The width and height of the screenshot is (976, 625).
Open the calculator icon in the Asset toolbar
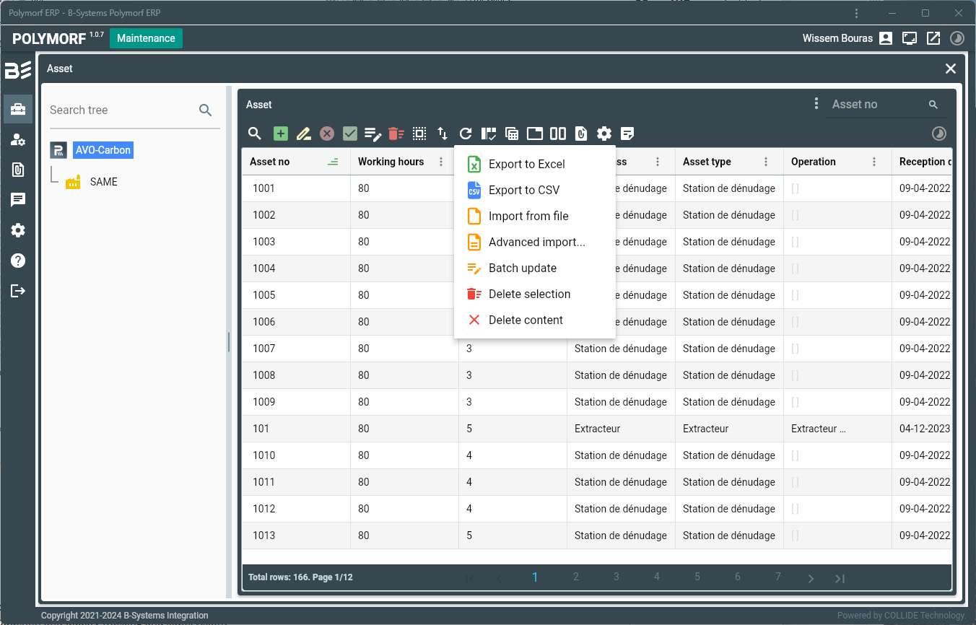512,134
